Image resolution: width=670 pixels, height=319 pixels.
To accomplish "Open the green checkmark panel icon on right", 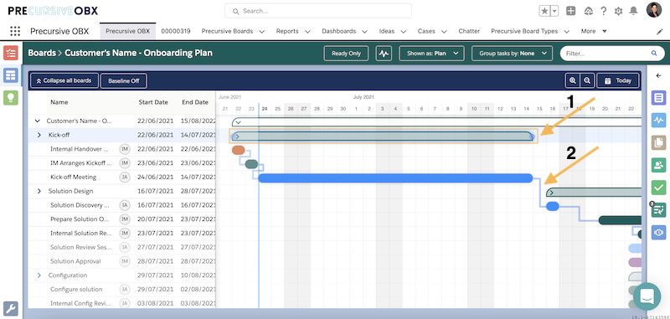I will [x=658, y=188].
